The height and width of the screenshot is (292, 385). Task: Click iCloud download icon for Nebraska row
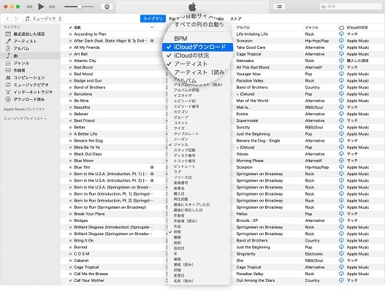(x=341, y=61)
